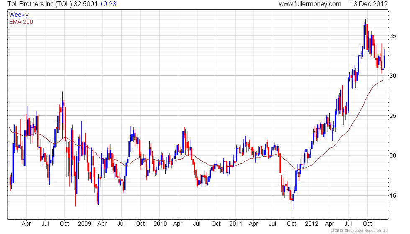Click the 30 price axis label
The height and width of the screenshot is (234, 410).
(x=393, y=76)
